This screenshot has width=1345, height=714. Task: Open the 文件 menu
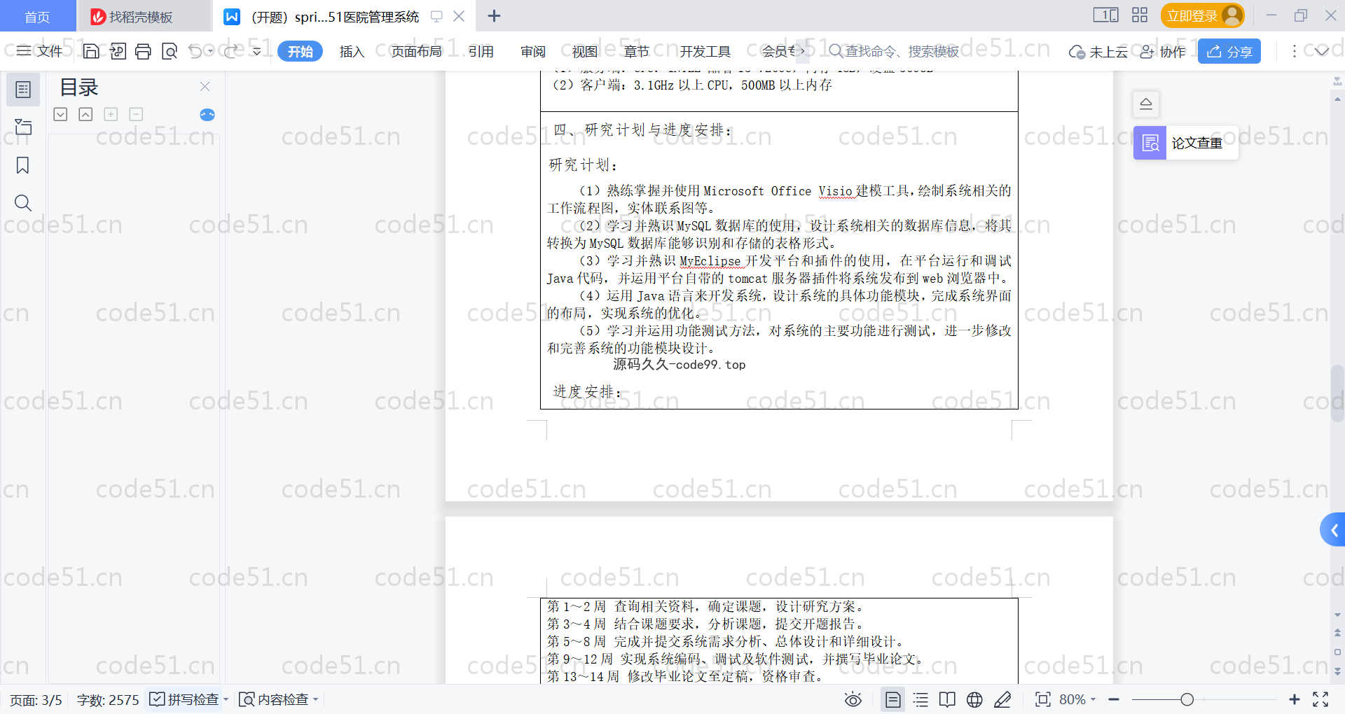(40, 51)
